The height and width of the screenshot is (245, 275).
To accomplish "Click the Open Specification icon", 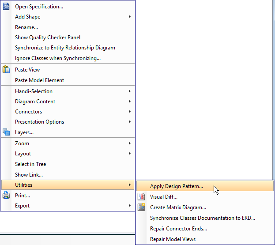I will [6, 7].
